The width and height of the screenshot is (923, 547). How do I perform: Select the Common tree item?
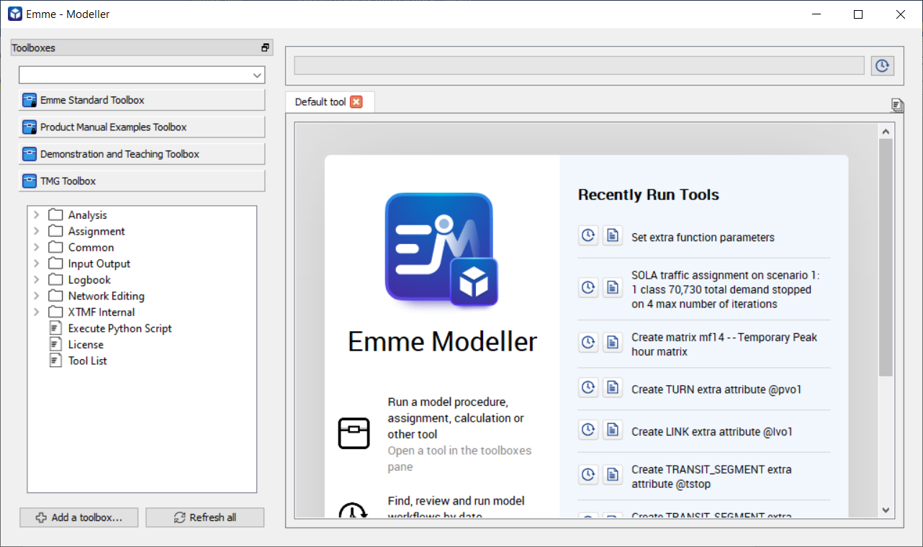click(x=91, y=247)
